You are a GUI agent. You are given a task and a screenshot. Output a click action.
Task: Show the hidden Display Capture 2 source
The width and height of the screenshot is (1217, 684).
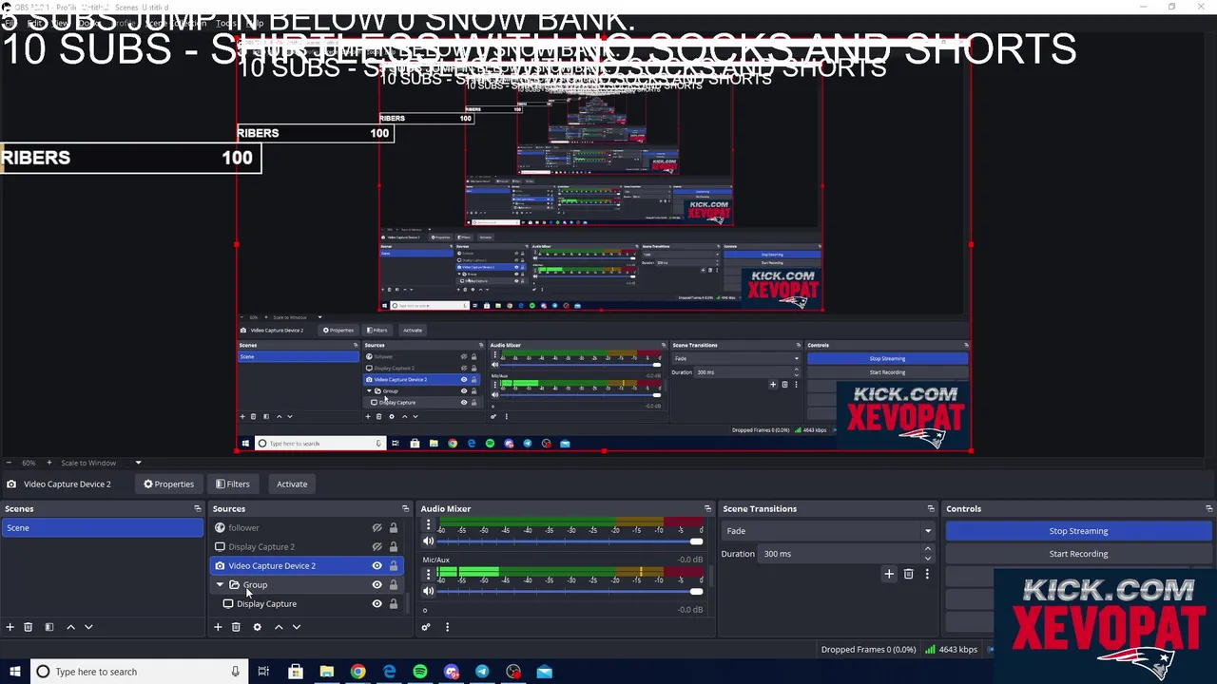(x=377, y=547)
